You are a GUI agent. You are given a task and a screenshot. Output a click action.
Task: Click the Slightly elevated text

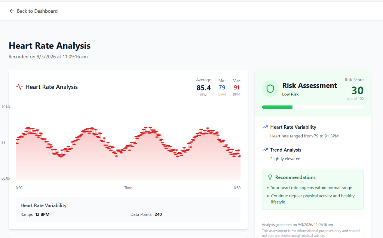(285, 159)
